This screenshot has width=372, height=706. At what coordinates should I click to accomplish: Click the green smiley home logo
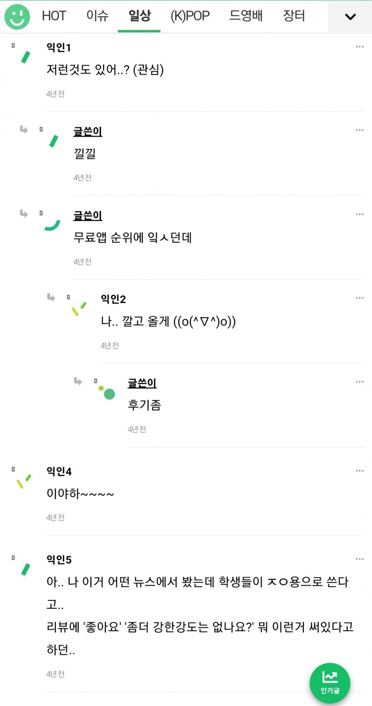pyautogui.click(x=17, y=17)
